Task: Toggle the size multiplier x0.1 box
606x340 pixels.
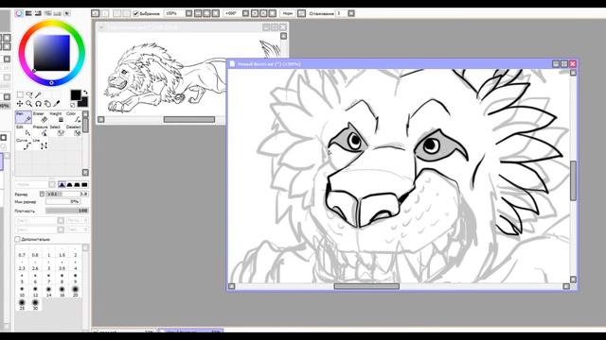Action: pos(42,194)
